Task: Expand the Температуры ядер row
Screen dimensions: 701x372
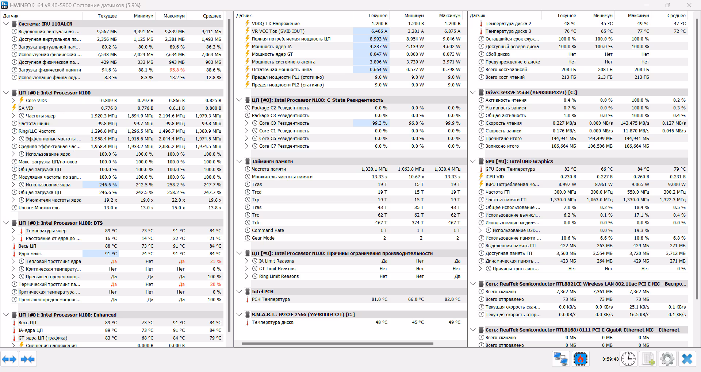Action: (x=13, y=231)
